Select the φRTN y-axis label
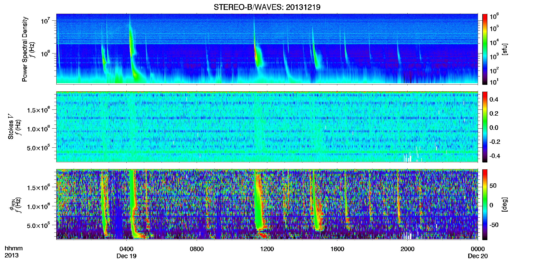 pos(12,205)
